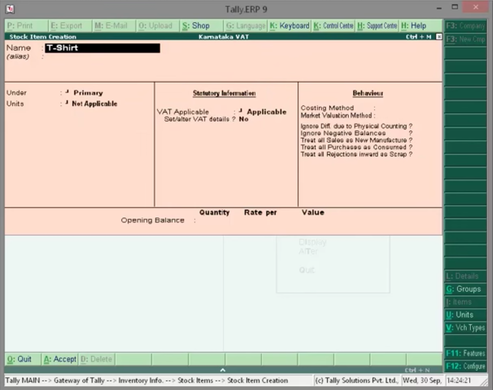Open the K: Control Centre
The width and height of the screenshot is (493, 390).
tap(333, 26)
